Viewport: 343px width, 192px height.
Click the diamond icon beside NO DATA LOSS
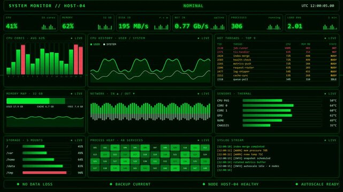(18, 184)
